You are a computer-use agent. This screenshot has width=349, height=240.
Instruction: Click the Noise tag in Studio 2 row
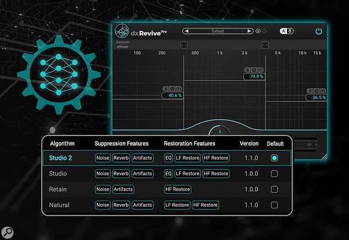[102, 158]
